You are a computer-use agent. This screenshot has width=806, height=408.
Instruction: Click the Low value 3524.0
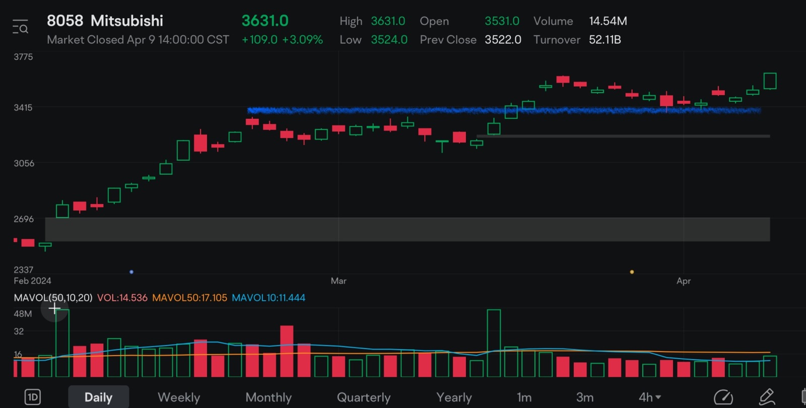(389, 40)
